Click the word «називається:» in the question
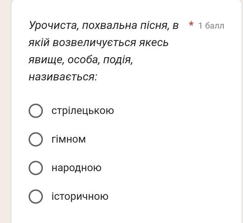The image size is (243, 223). click(63, 77)
